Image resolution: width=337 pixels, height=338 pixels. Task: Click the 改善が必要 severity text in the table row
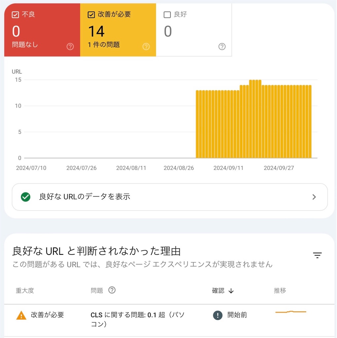[48, 315]
